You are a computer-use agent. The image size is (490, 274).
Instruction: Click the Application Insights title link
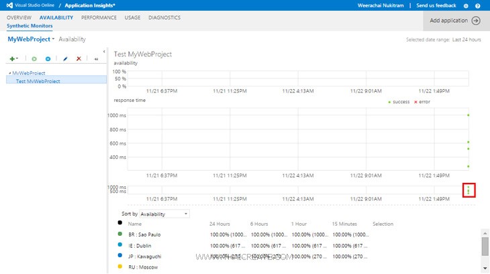[90, 5]
